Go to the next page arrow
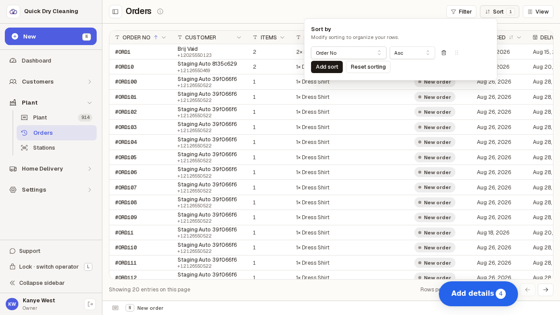 546,290
